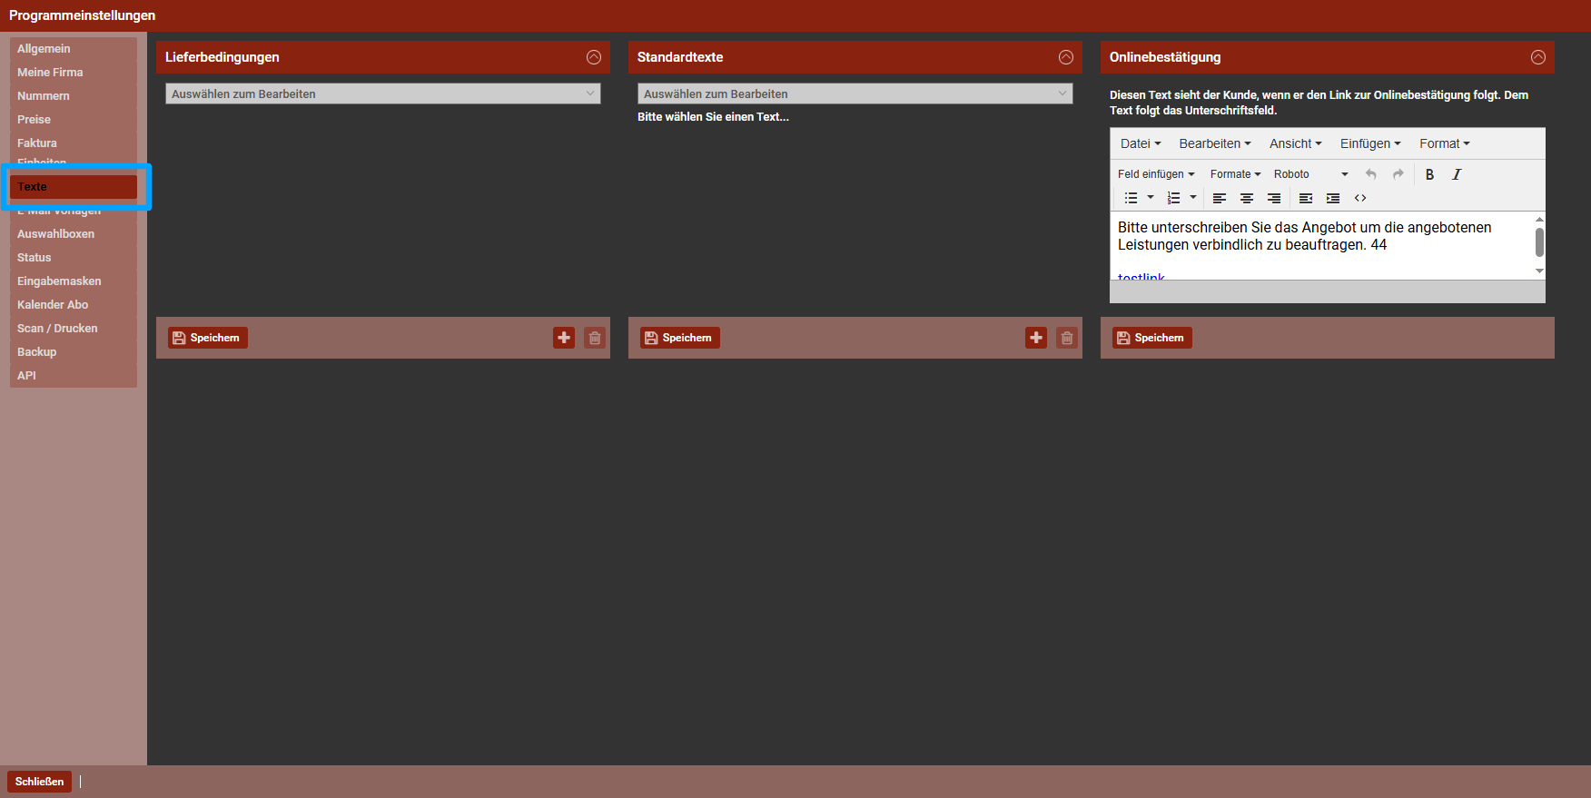Right-align the editor text

click(1274, 198)
